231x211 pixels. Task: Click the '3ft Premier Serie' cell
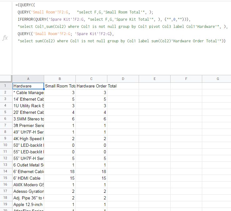(28, 125)
